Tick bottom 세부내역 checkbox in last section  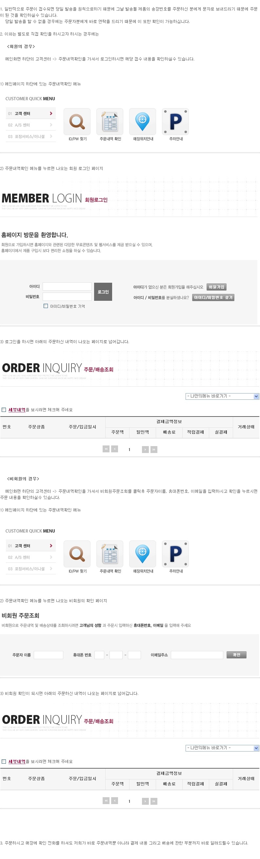click(4, 762)
